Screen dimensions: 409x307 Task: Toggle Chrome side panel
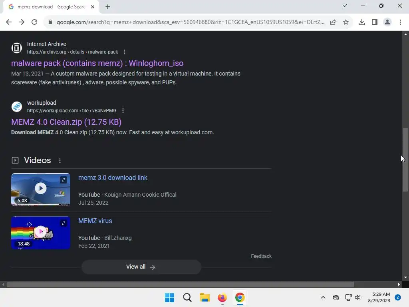click(375, 22)
